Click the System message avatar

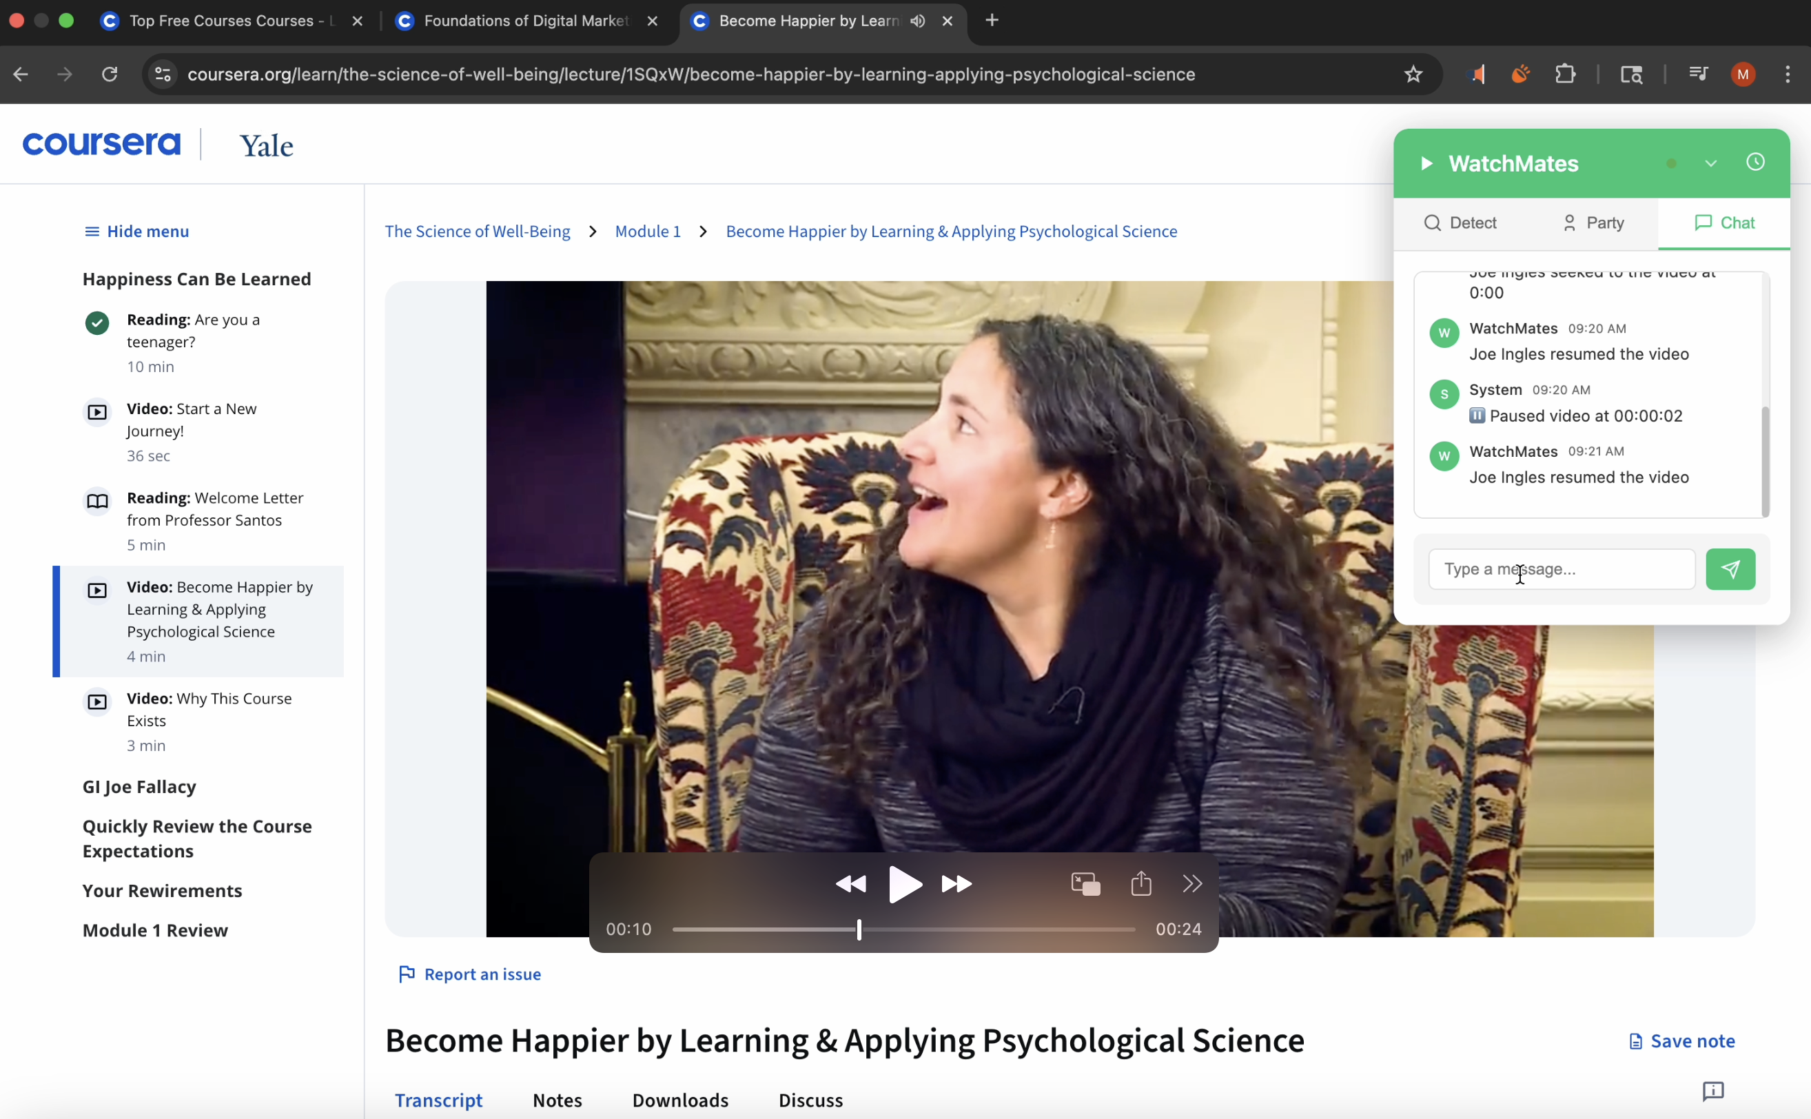click(1444, 394)
